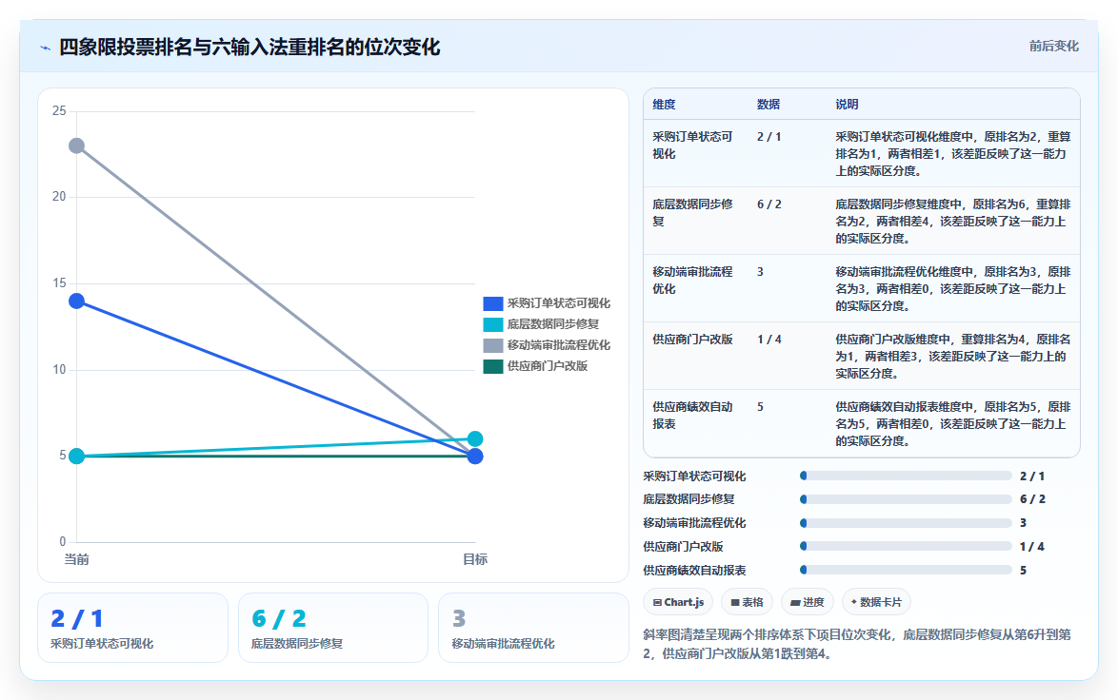
Task: Toggle 底层数据同步修复 series in the chart legend
Action: 541,324
